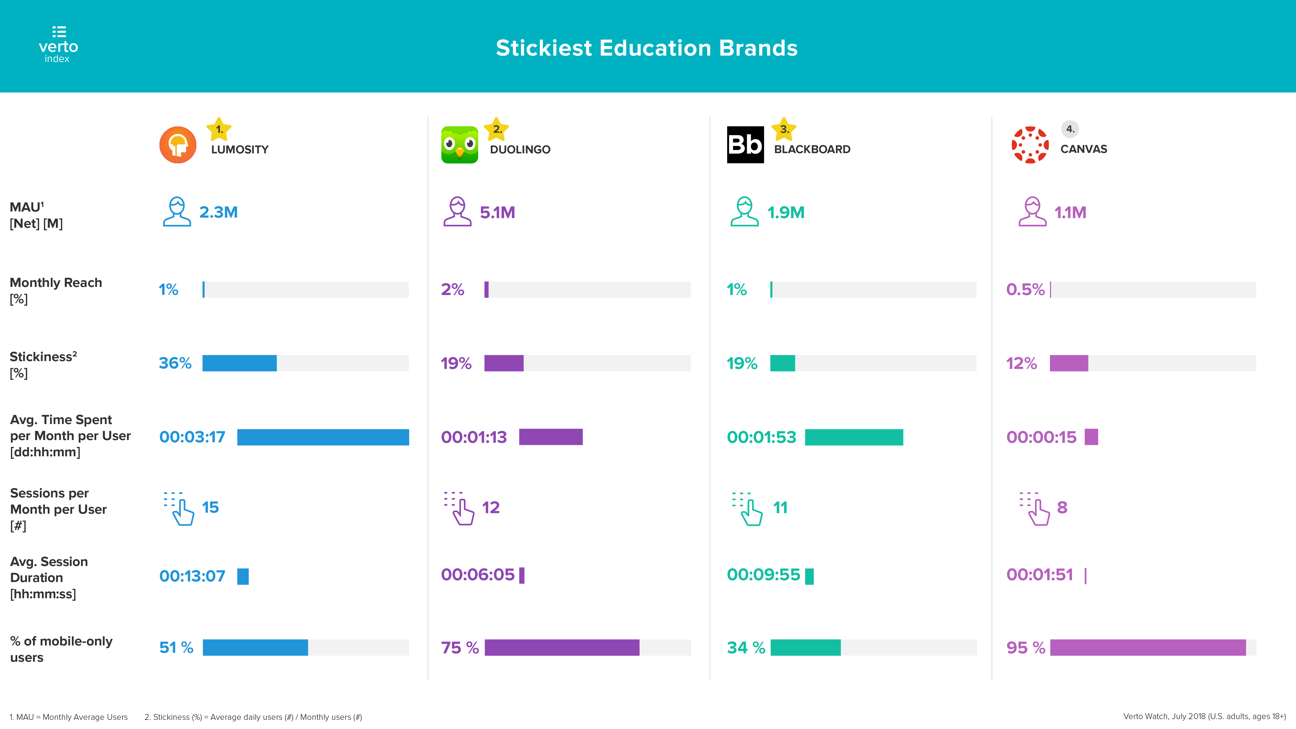Click Canvas's 95% mobile-only users bar
The height and width of the screenshot is (729, 1296).
1147,647
